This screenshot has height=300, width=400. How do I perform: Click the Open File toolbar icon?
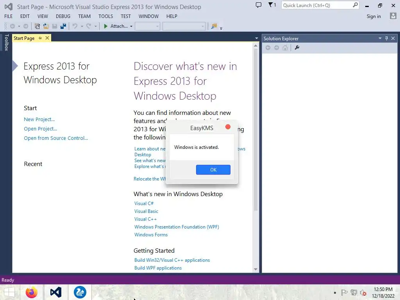pos(46,26)
